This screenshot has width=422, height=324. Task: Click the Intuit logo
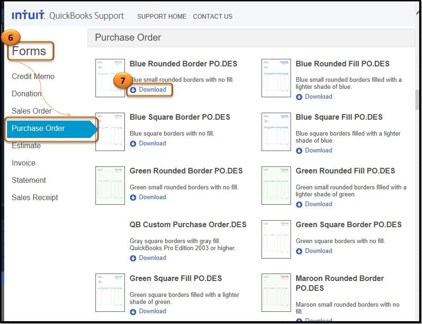pyautogui.click(x=28, y=15)
